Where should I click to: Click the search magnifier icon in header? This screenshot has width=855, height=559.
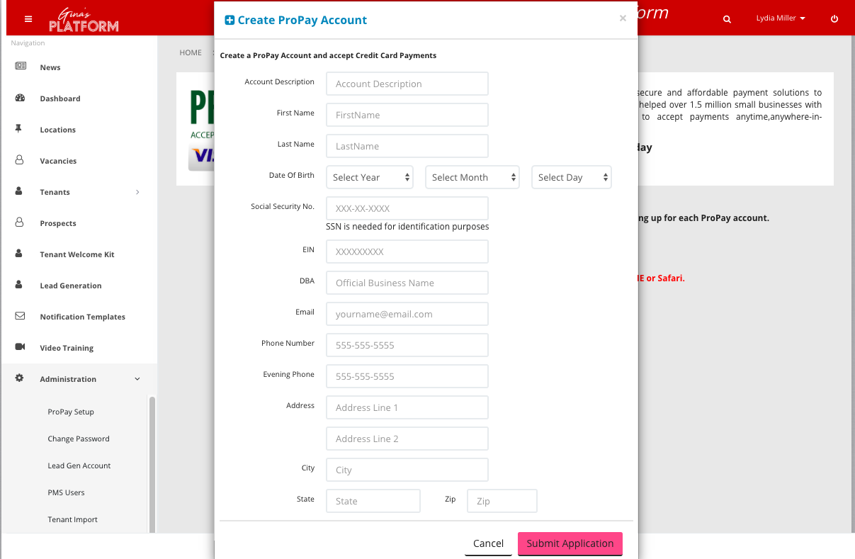727,19
